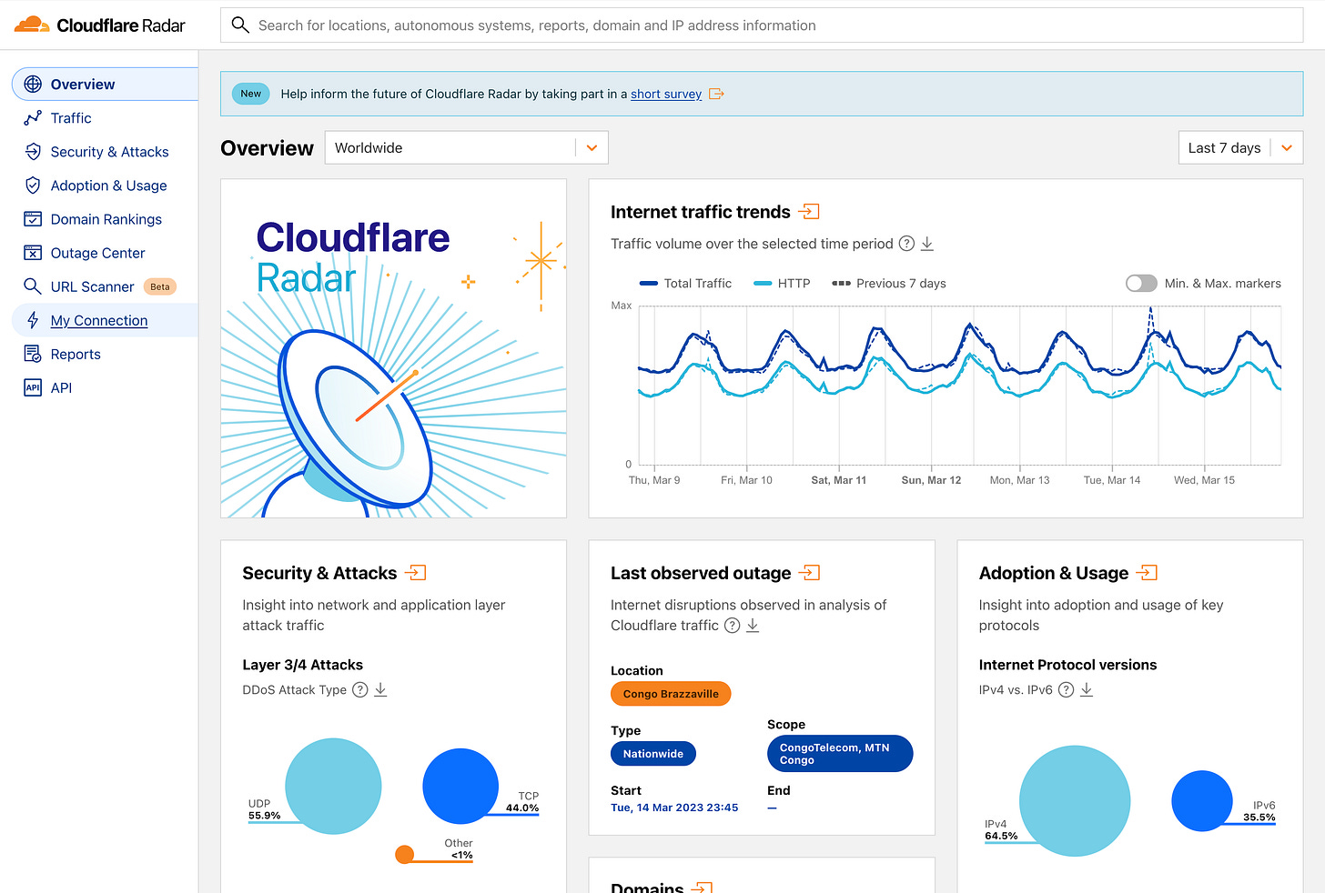Click the Security & Attacks card heading
Image resolution: width=1325 pixels, height=893 pixels.
point(319,573)
